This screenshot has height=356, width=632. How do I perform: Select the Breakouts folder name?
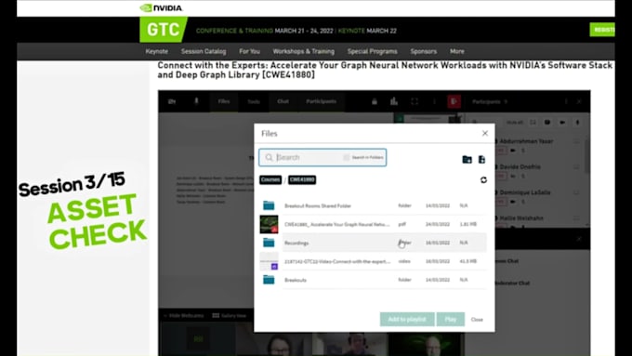coord(296,280)
